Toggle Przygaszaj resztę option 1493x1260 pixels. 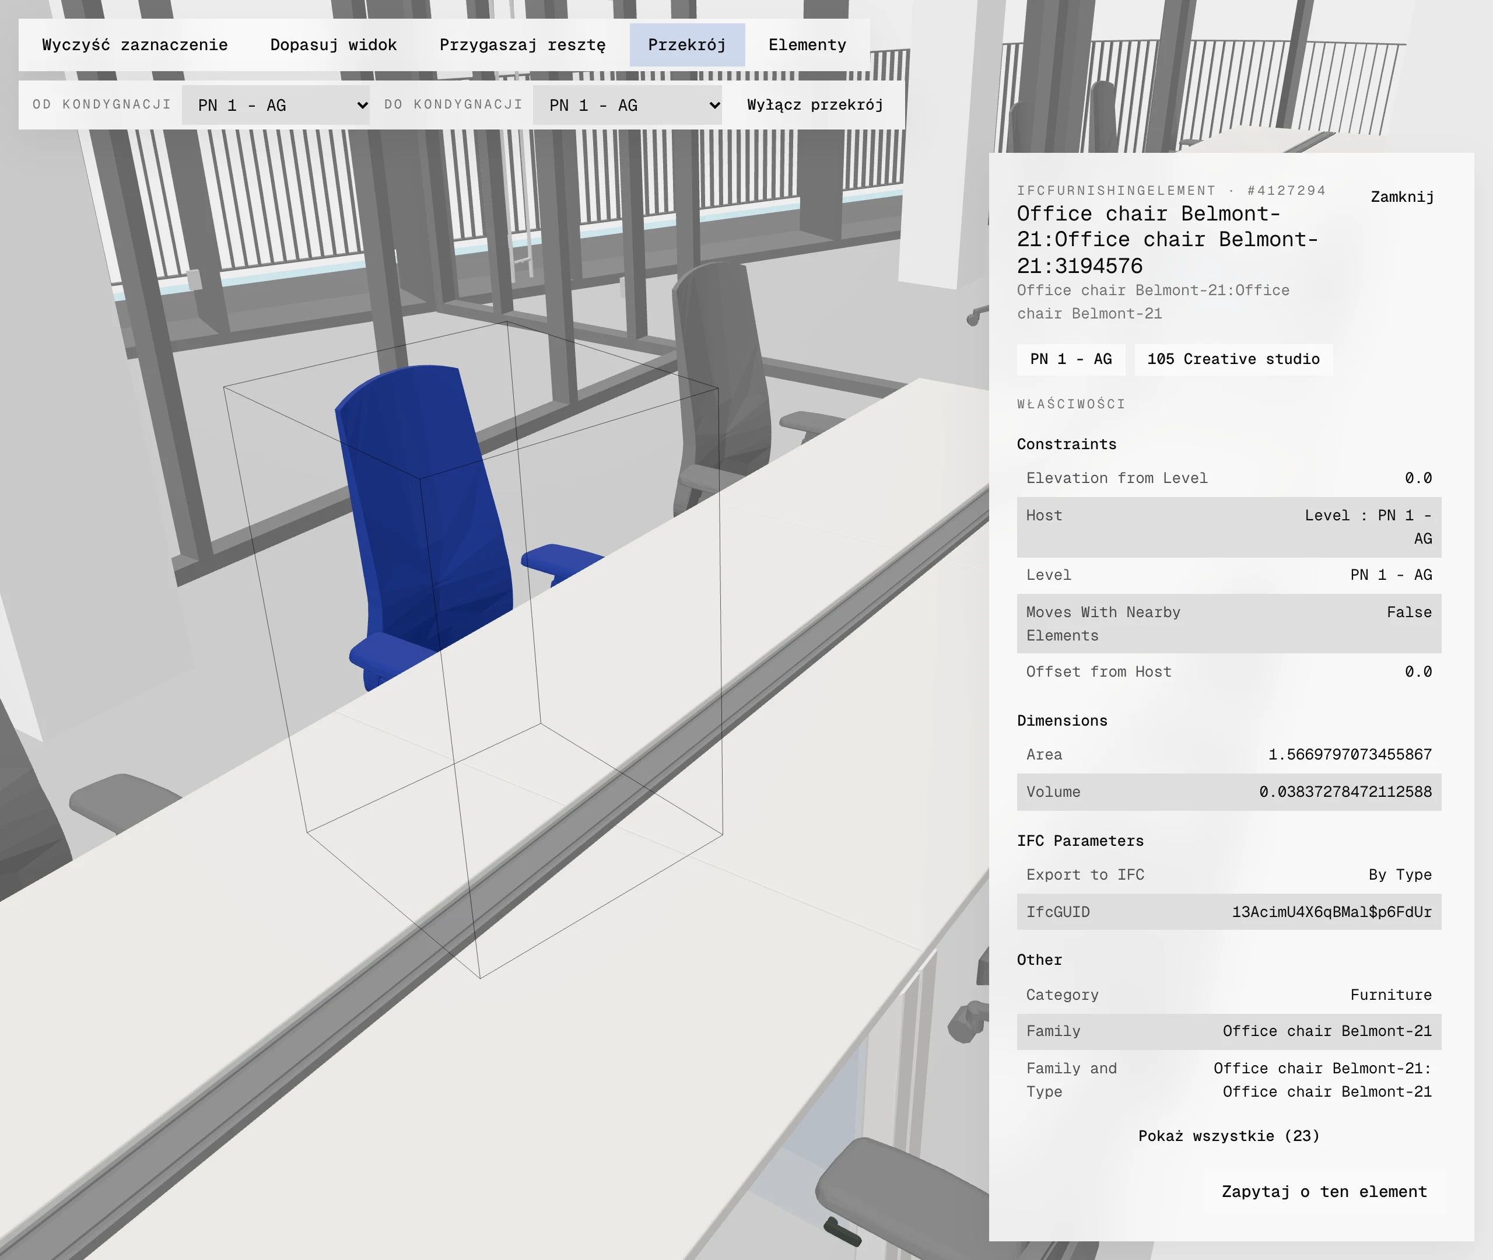[x=523, y=45]
